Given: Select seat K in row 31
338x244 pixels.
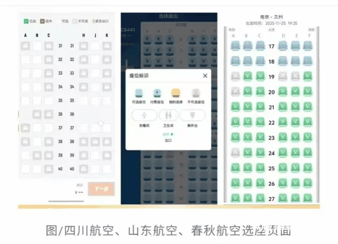Looking at the screenshot, I should pyautogui.click(x=107, y=46).
